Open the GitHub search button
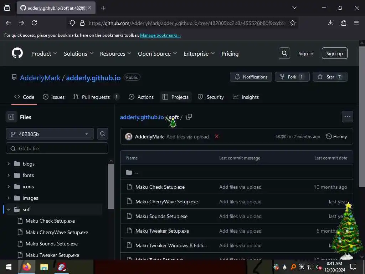This screenshot has width=365, height=274. 284,54
